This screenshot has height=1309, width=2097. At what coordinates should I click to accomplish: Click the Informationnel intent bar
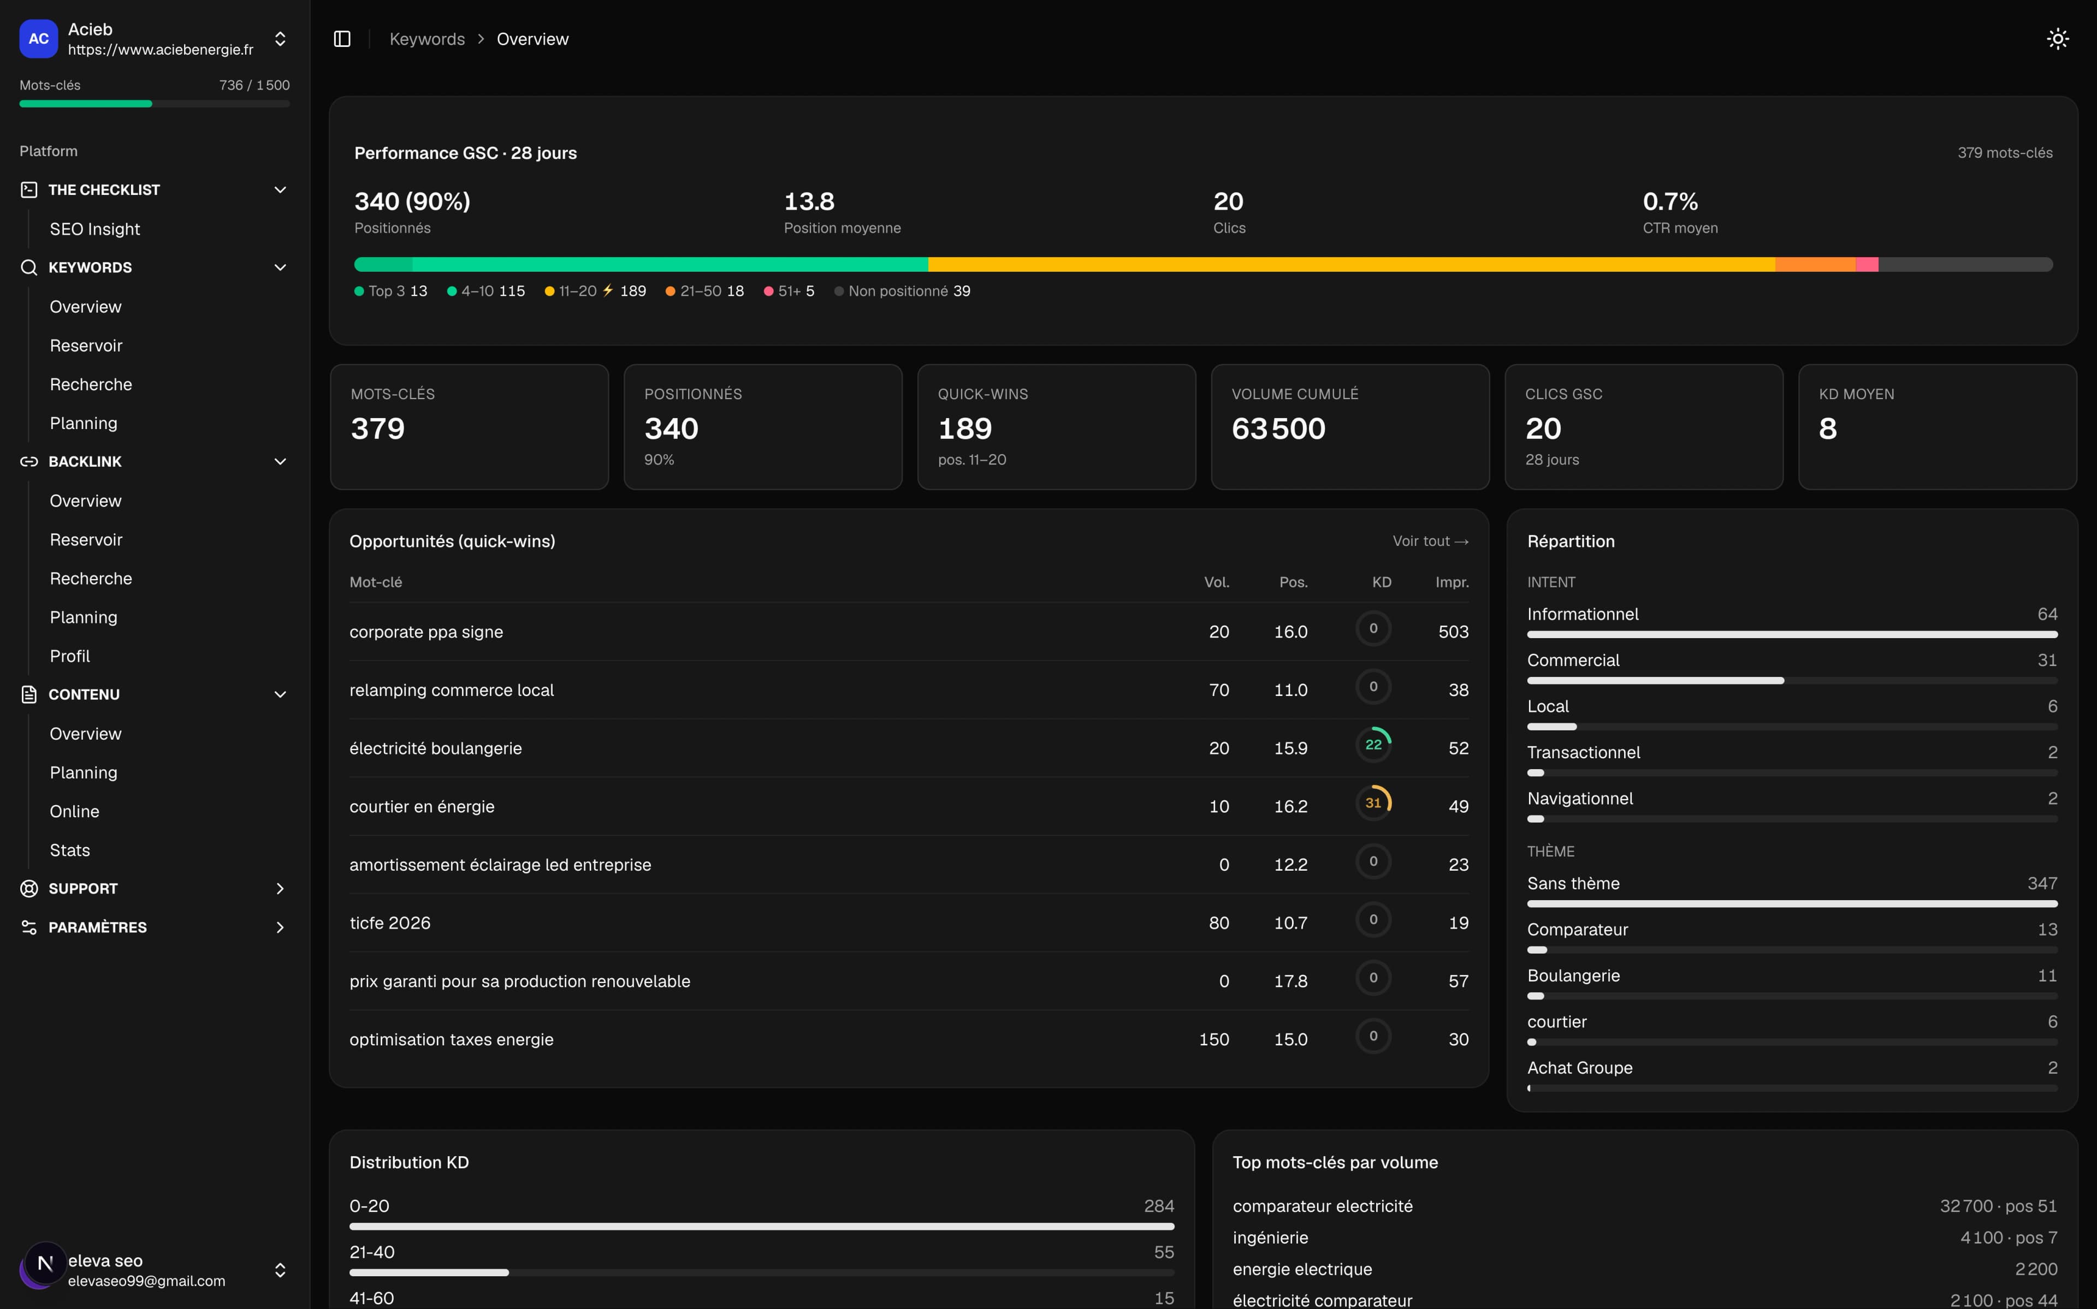(1792, 635)
